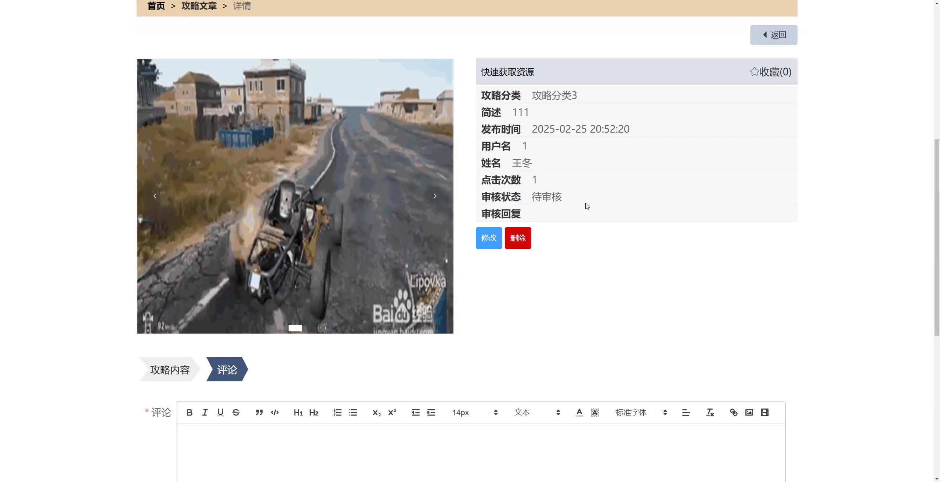Insert a hyperlink in comment
940x482 pixels.
click(734, 413)
